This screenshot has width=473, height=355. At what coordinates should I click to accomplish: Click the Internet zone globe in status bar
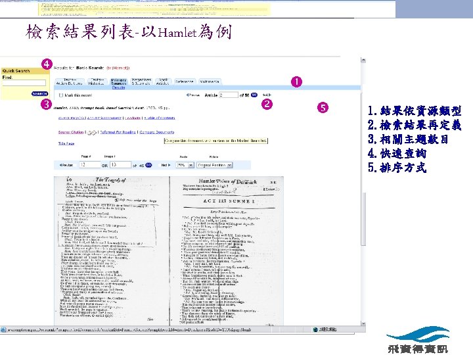315,329
